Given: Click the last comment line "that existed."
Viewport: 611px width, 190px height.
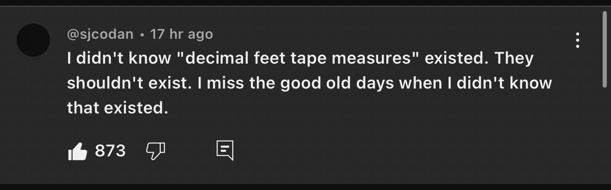Looking at the screenshot, I should [117, 107].
